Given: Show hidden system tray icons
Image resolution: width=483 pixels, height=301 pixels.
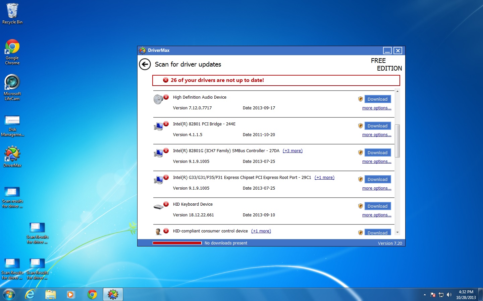Looking at the screenshot, I should (425, 295).
